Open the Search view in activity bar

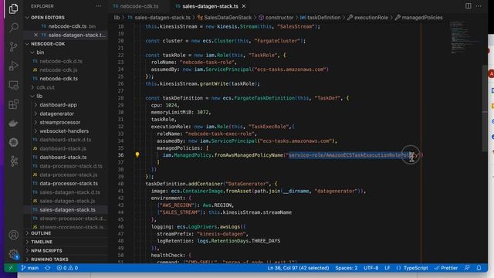pos(14,28)
